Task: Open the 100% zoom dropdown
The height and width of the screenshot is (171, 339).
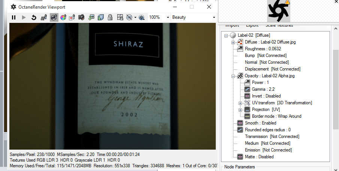Action: pos(168,17)
